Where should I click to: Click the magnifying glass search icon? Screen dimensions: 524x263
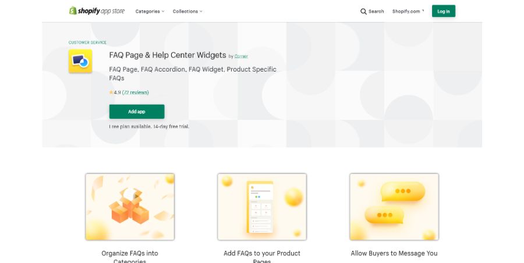coord(363,12)
